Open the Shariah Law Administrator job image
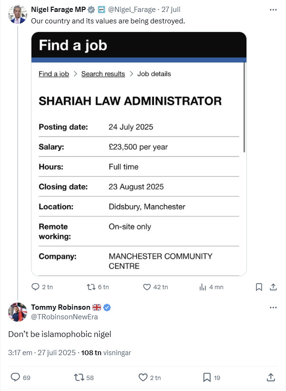The width and height of the screenshot is (286, 391). click(x=139, y=154)
